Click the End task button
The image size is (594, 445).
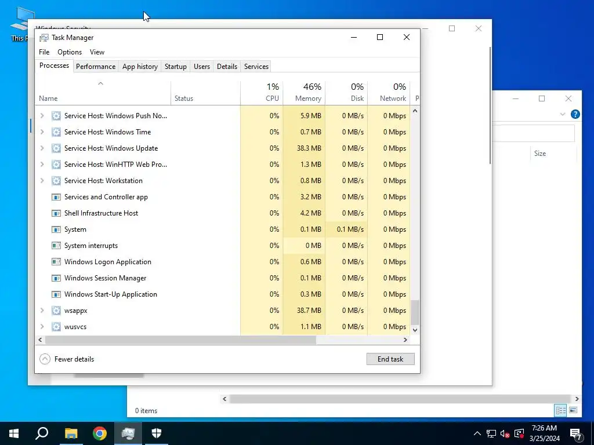[390, 359]
